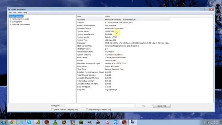
Task: Select Software Environment label in tree
Action: tap(21, 25)
